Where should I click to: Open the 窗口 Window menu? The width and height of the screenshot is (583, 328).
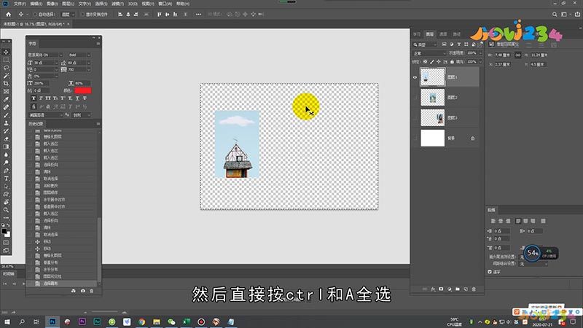tap(165, 4)
